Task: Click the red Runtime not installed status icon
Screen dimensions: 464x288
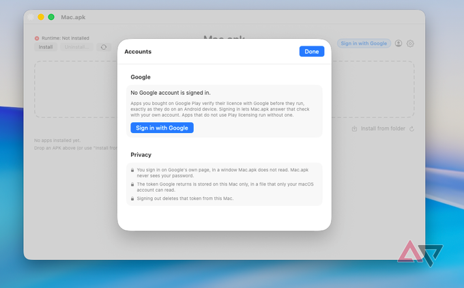Action: pos(37,38)
